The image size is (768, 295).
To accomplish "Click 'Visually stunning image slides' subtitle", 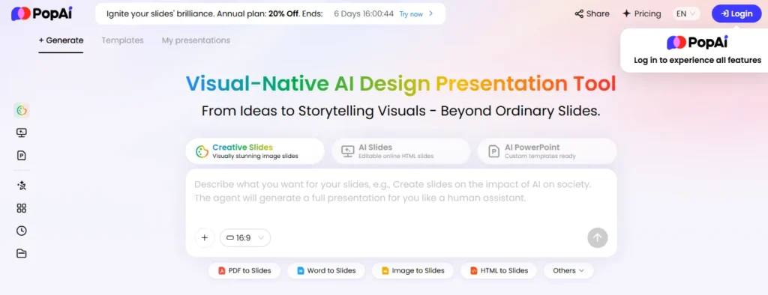I will point(255,156).
